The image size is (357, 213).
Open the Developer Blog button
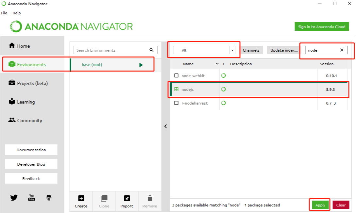click(x=31, y=164)
